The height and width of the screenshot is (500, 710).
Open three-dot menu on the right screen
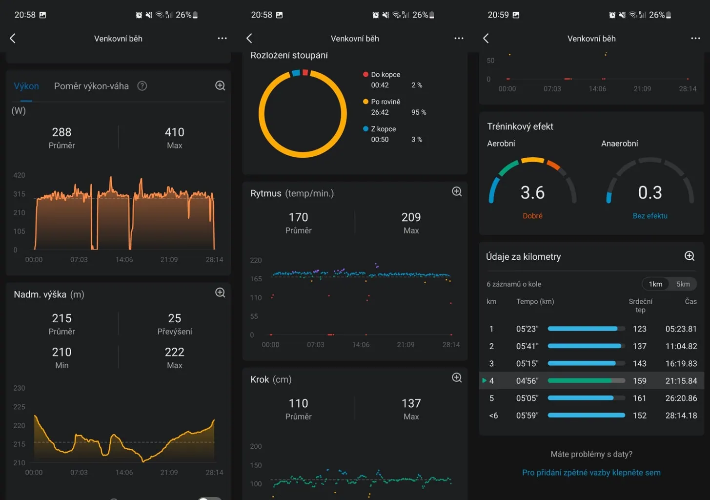[695, 39]
